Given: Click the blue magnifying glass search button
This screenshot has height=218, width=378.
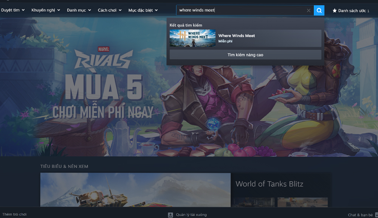Looking at the screenshot, I should 319,10.
